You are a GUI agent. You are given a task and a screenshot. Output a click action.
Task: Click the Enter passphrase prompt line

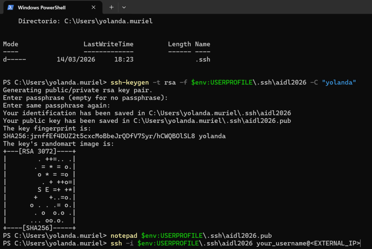(85, 98)
